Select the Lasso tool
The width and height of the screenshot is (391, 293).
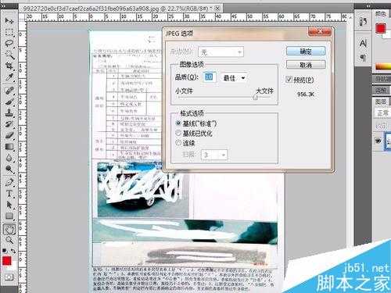[9, 43]
